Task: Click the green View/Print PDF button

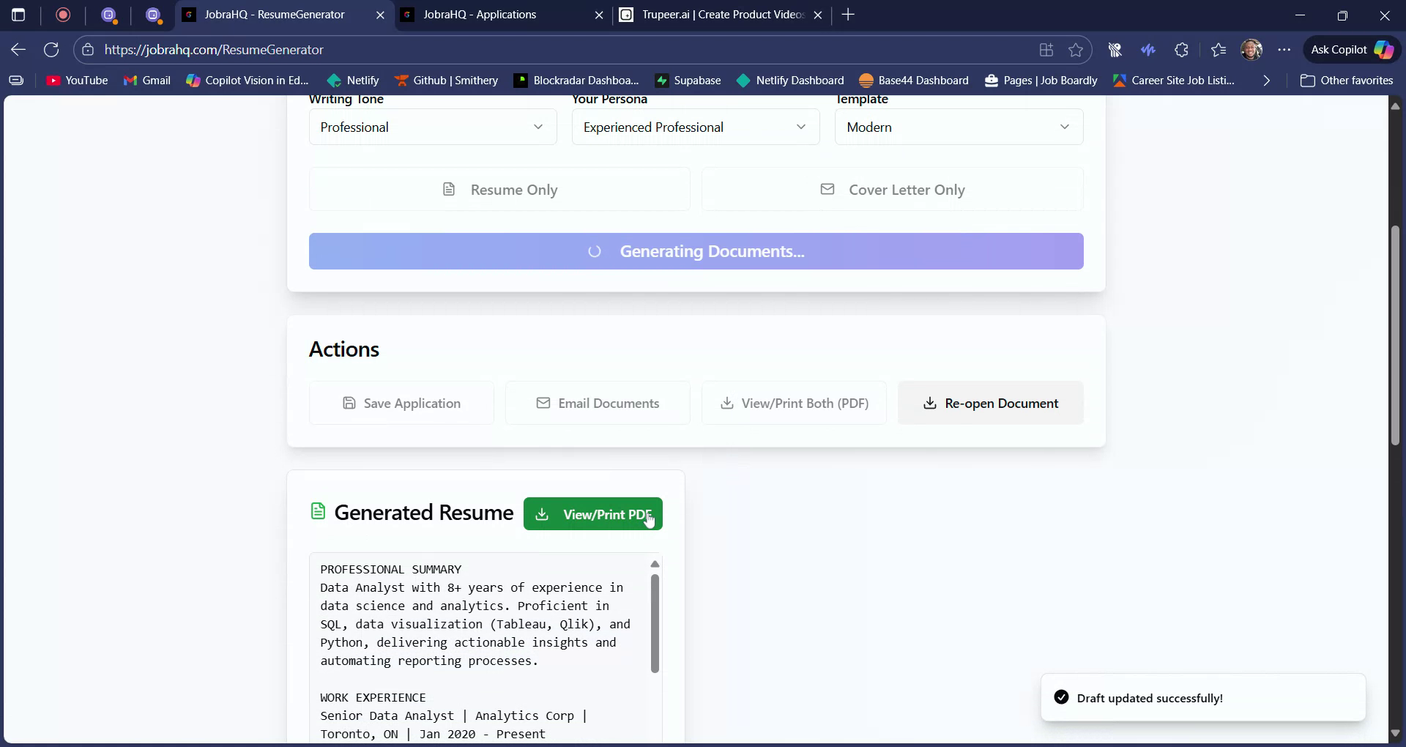Action: click(592, 513)
